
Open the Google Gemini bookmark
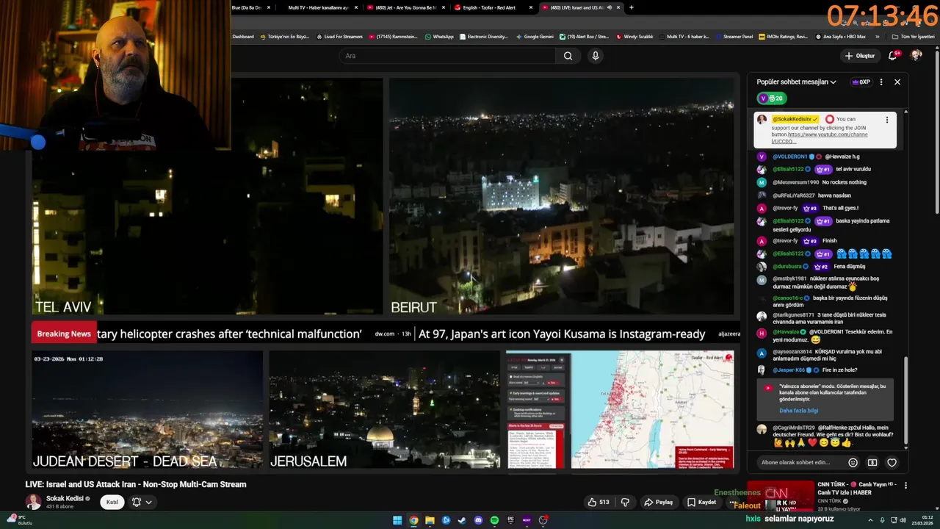coord(535,36)
